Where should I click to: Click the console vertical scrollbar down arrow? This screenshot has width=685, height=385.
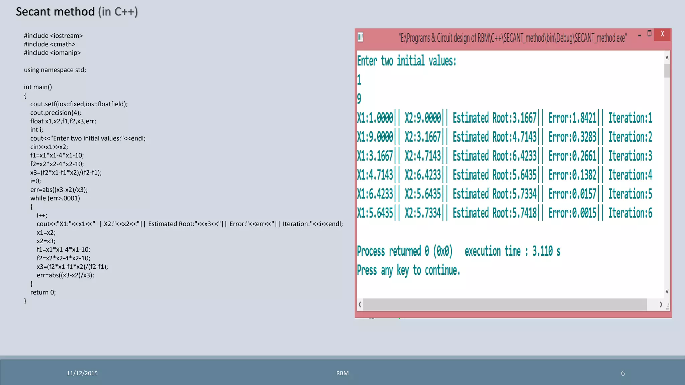click(667, 291)
